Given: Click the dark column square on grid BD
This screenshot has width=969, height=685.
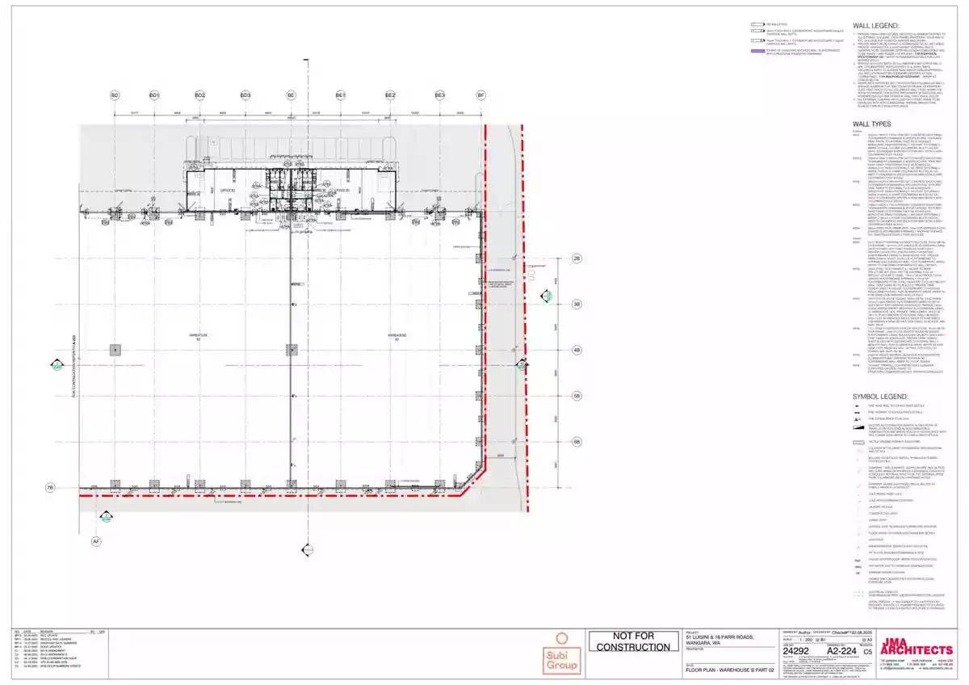Looking at the screenshot, I should click(115, 350).
